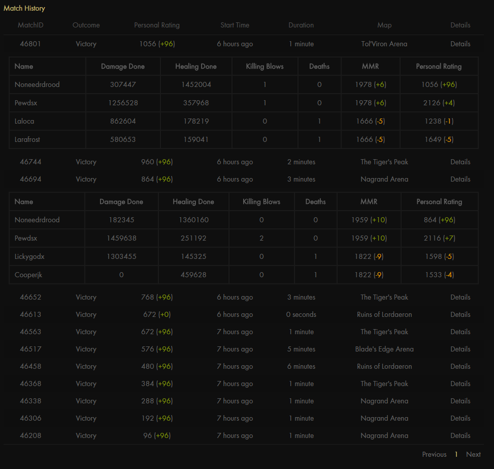
Task: Click duration '0 seconds'
Action: pos(301,315)
